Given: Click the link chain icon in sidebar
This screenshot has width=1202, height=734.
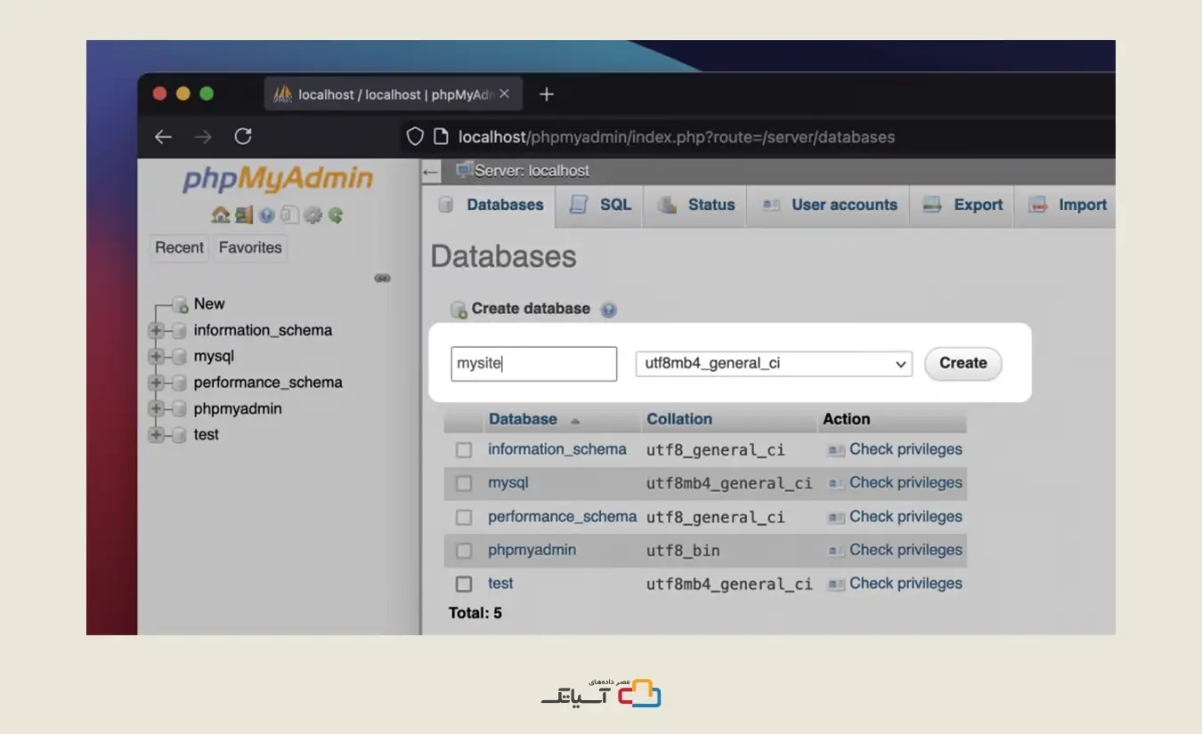Looking at the screenshot, I should pyautogui.click(x=383, y=278).
